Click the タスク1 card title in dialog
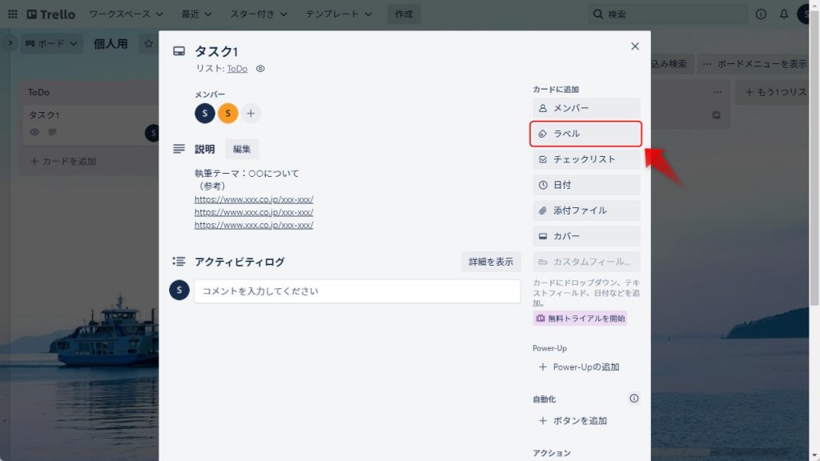Viewport: 820px width, 461px height. [x=216, y=51]
